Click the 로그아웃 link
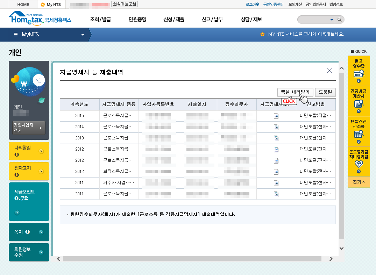Viewport: 376px width, 275px height. pyautogui.click(x=252, y=5)
